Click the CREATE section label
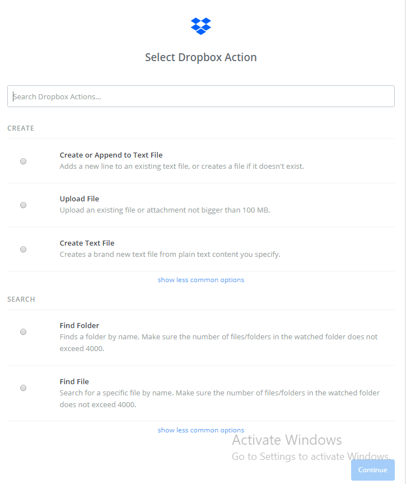 [x=21, y=128]
